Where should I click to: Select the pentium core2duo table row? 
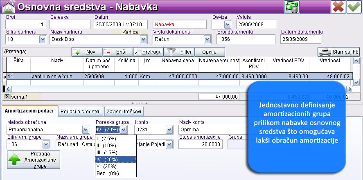[51, 76]
